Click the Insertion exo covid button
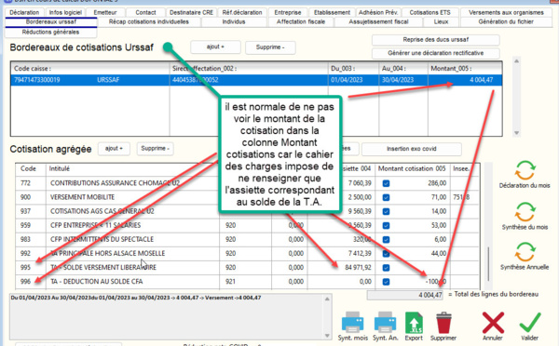 pyautogui.click(x=412, y=149)
